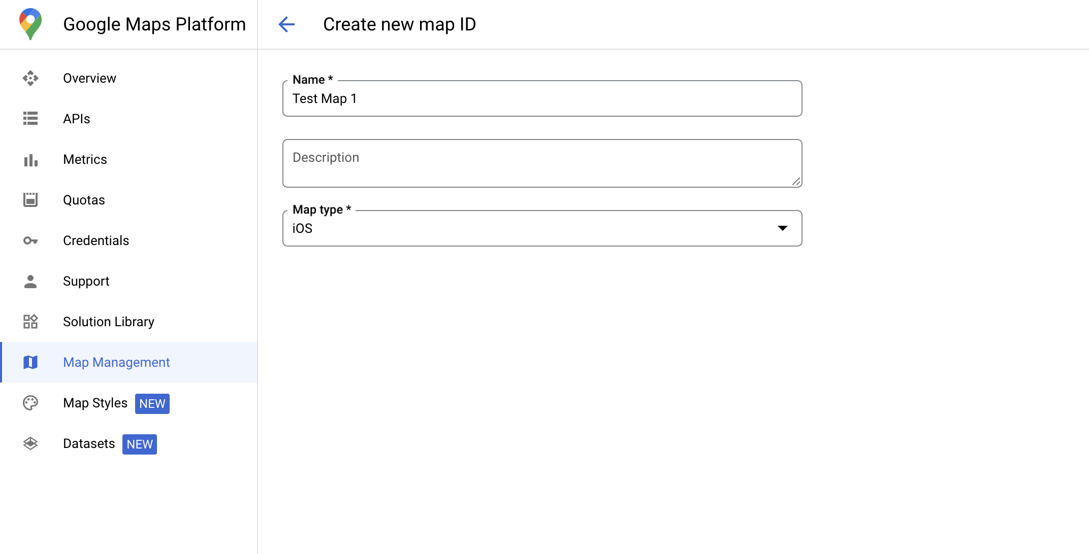Click the Map Management map icon
This screenshot has height=554, width=1089.
(x=31, y=363)
